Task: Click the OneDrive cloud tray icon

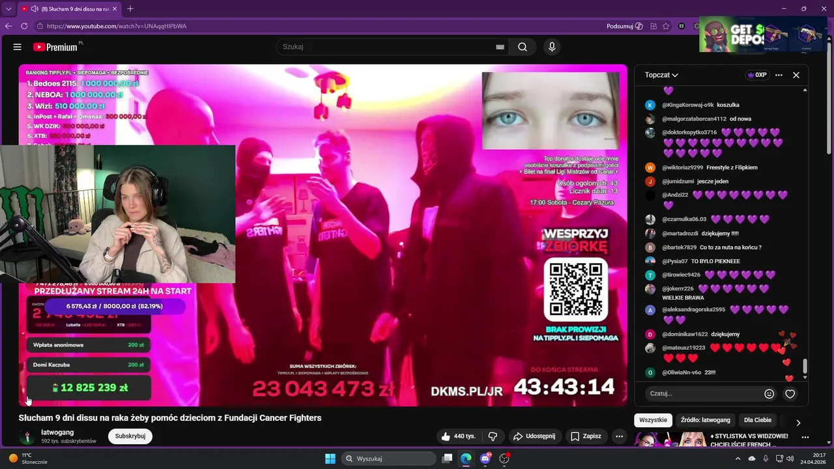Action: click(x=752, y=459)
